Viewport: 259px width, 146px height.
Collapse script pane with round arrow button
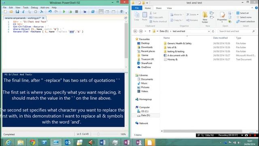pos(126,18)
